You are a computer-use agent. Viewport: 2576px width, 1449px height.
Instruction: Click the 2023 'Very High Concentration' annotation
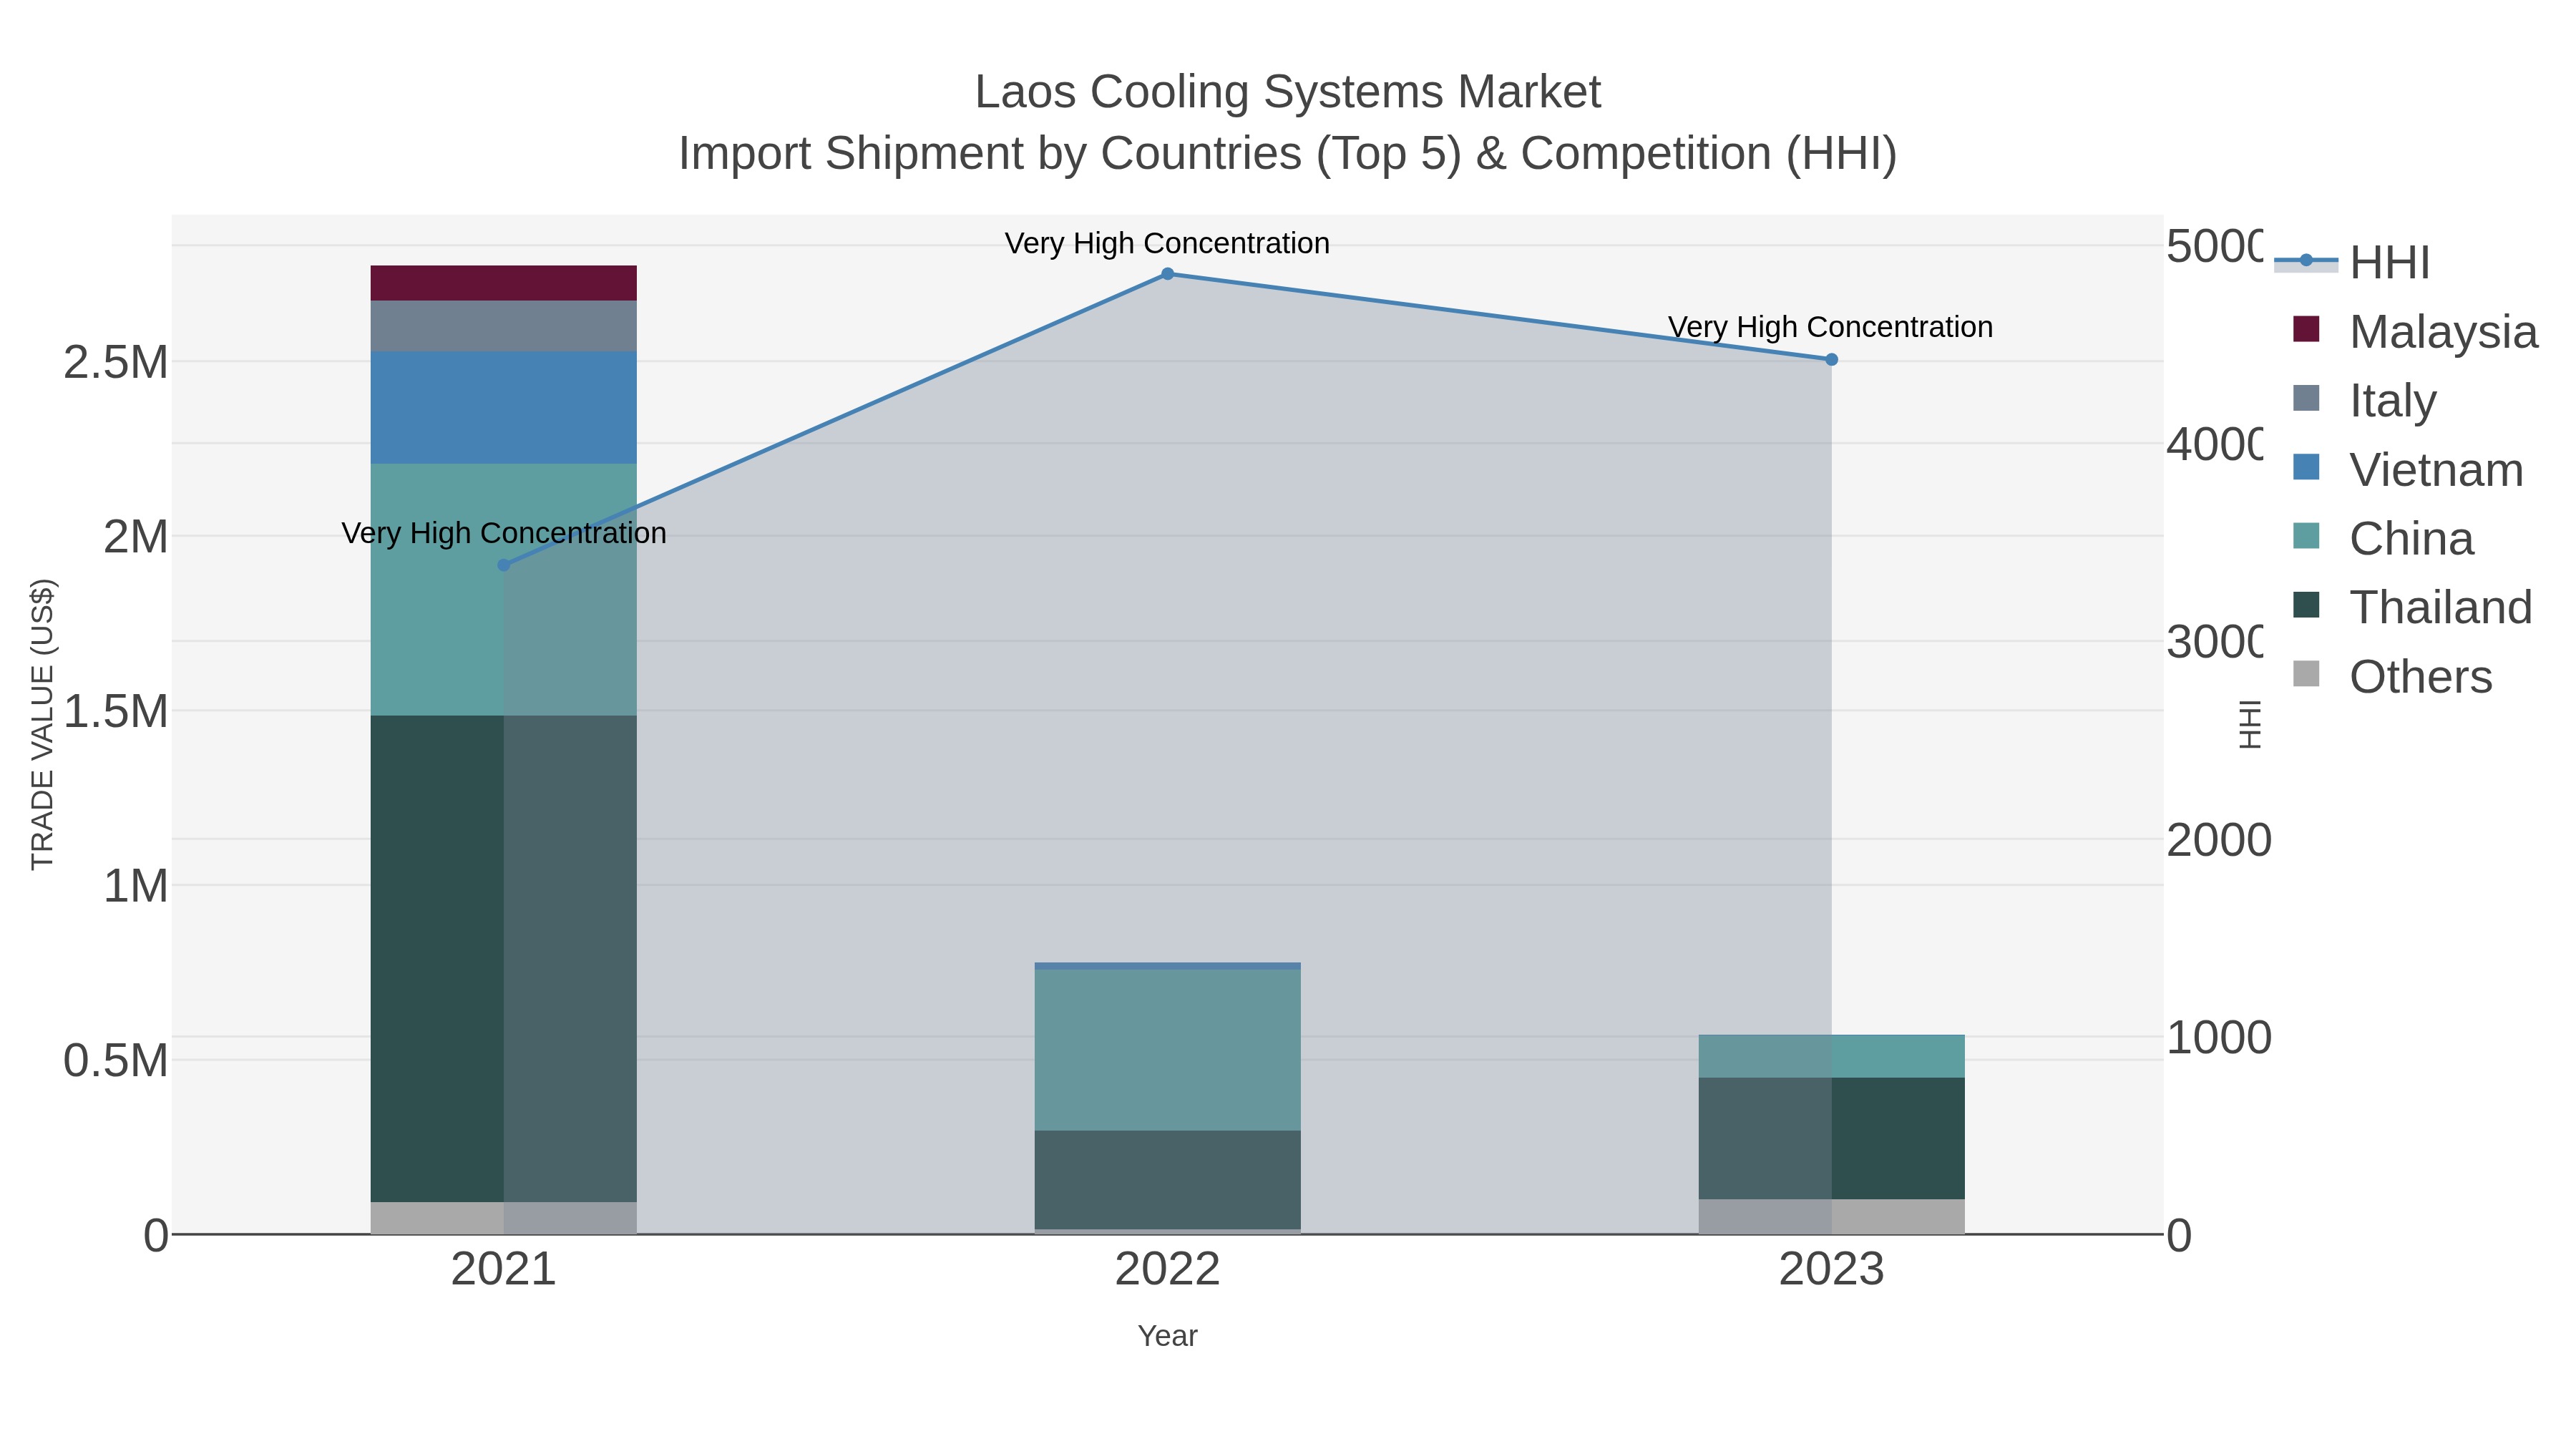(1831, 327)
